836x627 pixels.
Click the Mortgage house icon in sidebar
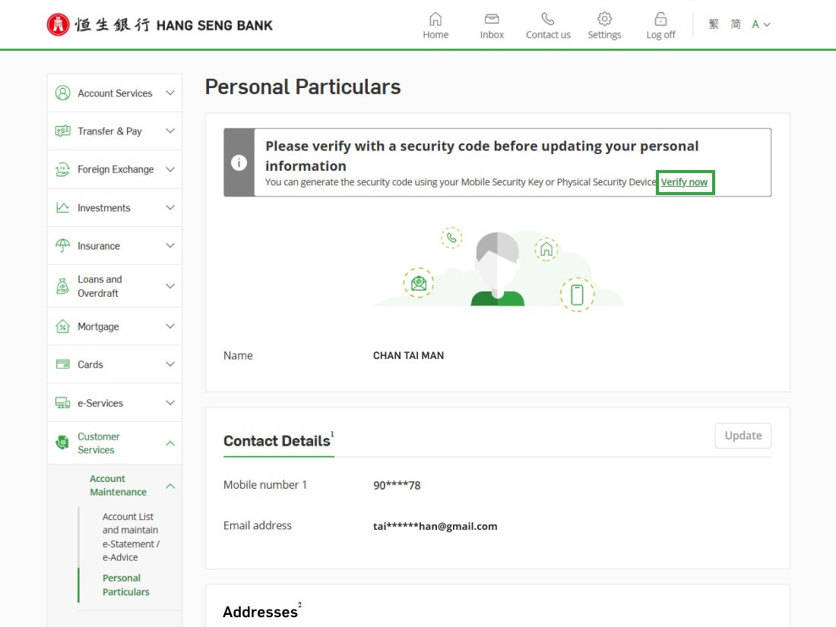[62, 326]
